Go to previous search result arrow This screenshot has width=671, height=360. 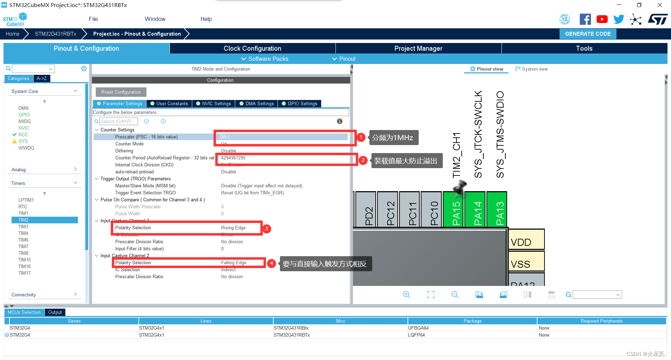click(146, 121)
